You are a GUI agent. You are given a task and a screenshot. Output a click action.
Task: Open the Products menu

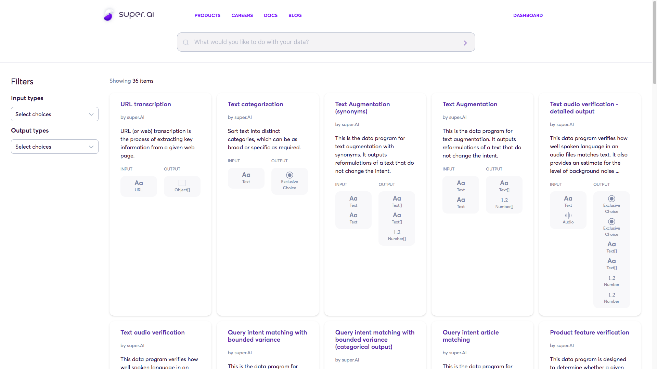[207, 15]
